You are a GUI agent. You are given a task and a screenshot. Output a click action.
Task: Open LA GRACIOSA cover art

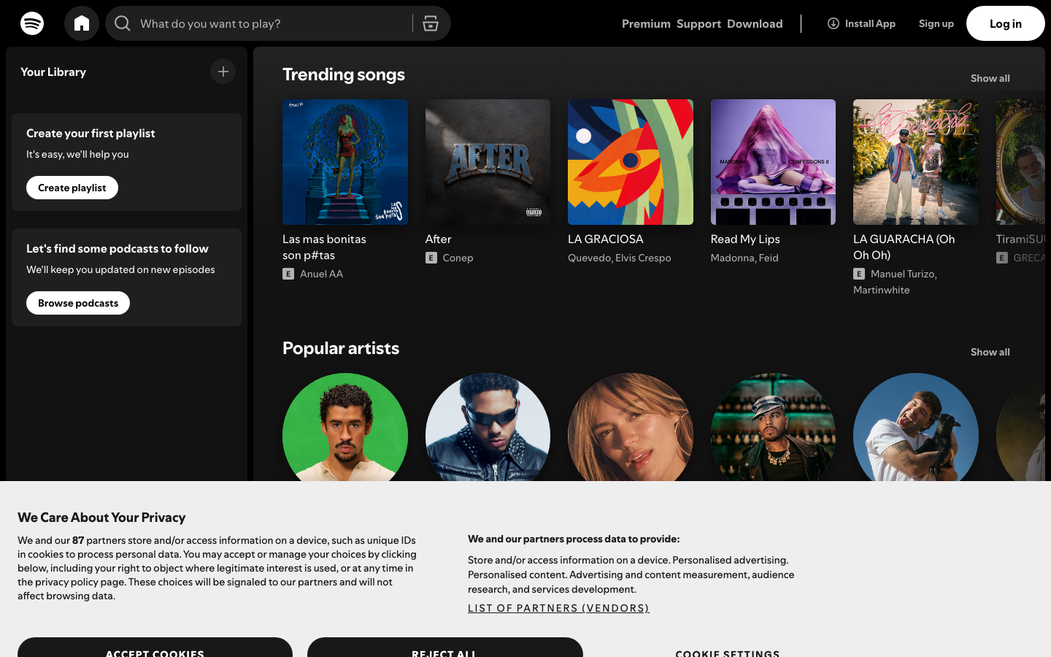[x=631, y=162]
